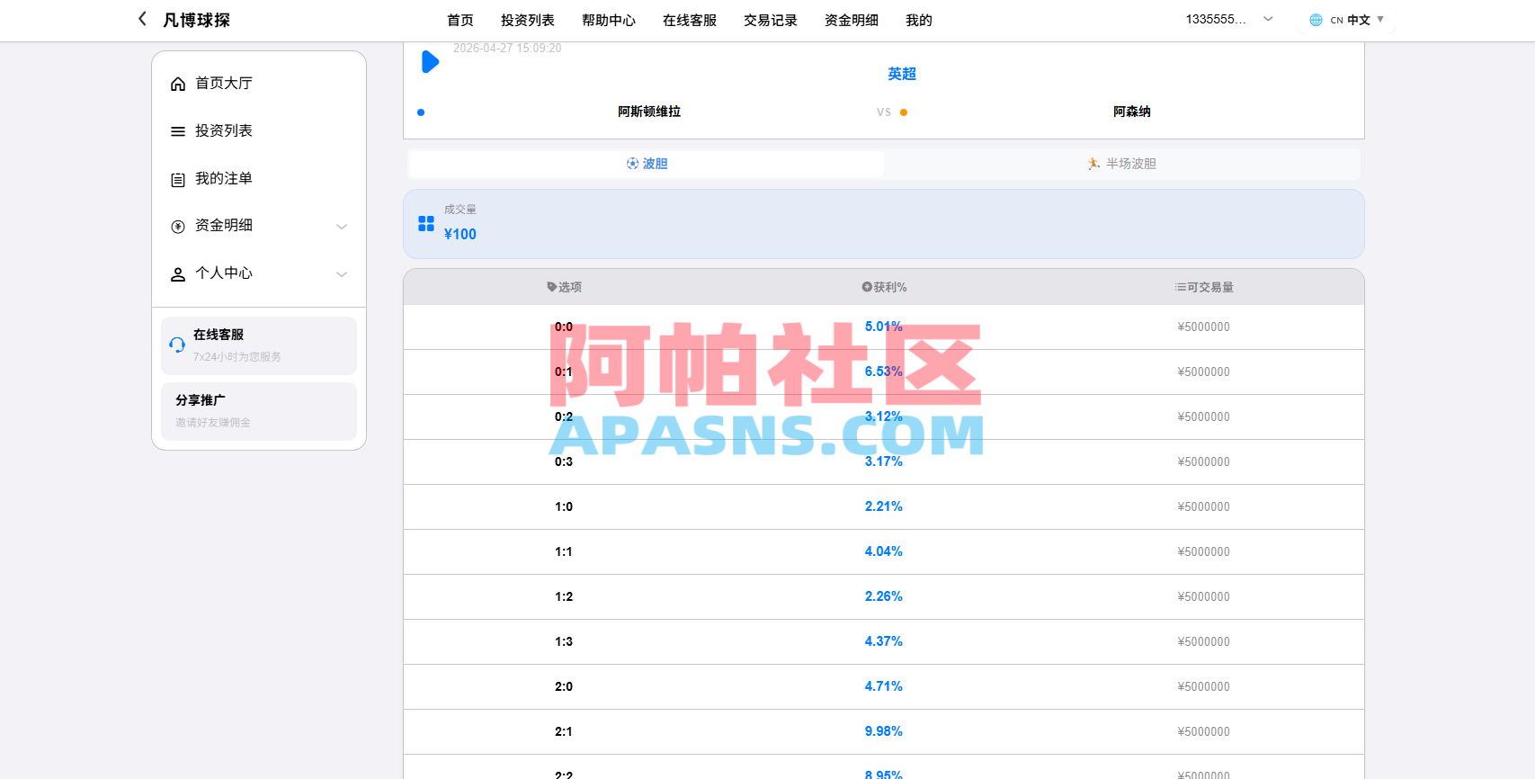Screen dimensions: 1535x779
Task: Open 首页 in the top navigation
Action: 460,20
